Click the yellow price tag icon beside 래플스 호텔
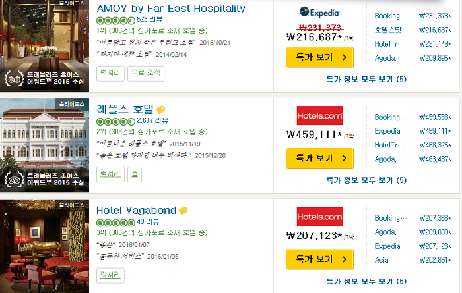This screenshot has height=293, width=462. point(160,109)
